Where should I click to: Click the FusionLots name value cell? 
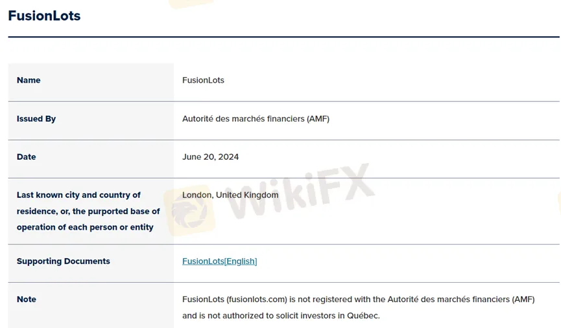[203, 80]
